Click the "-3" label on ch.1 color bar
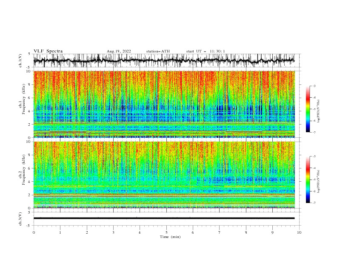The height and width of the screenshot is (261, 337). pos(314,86)
